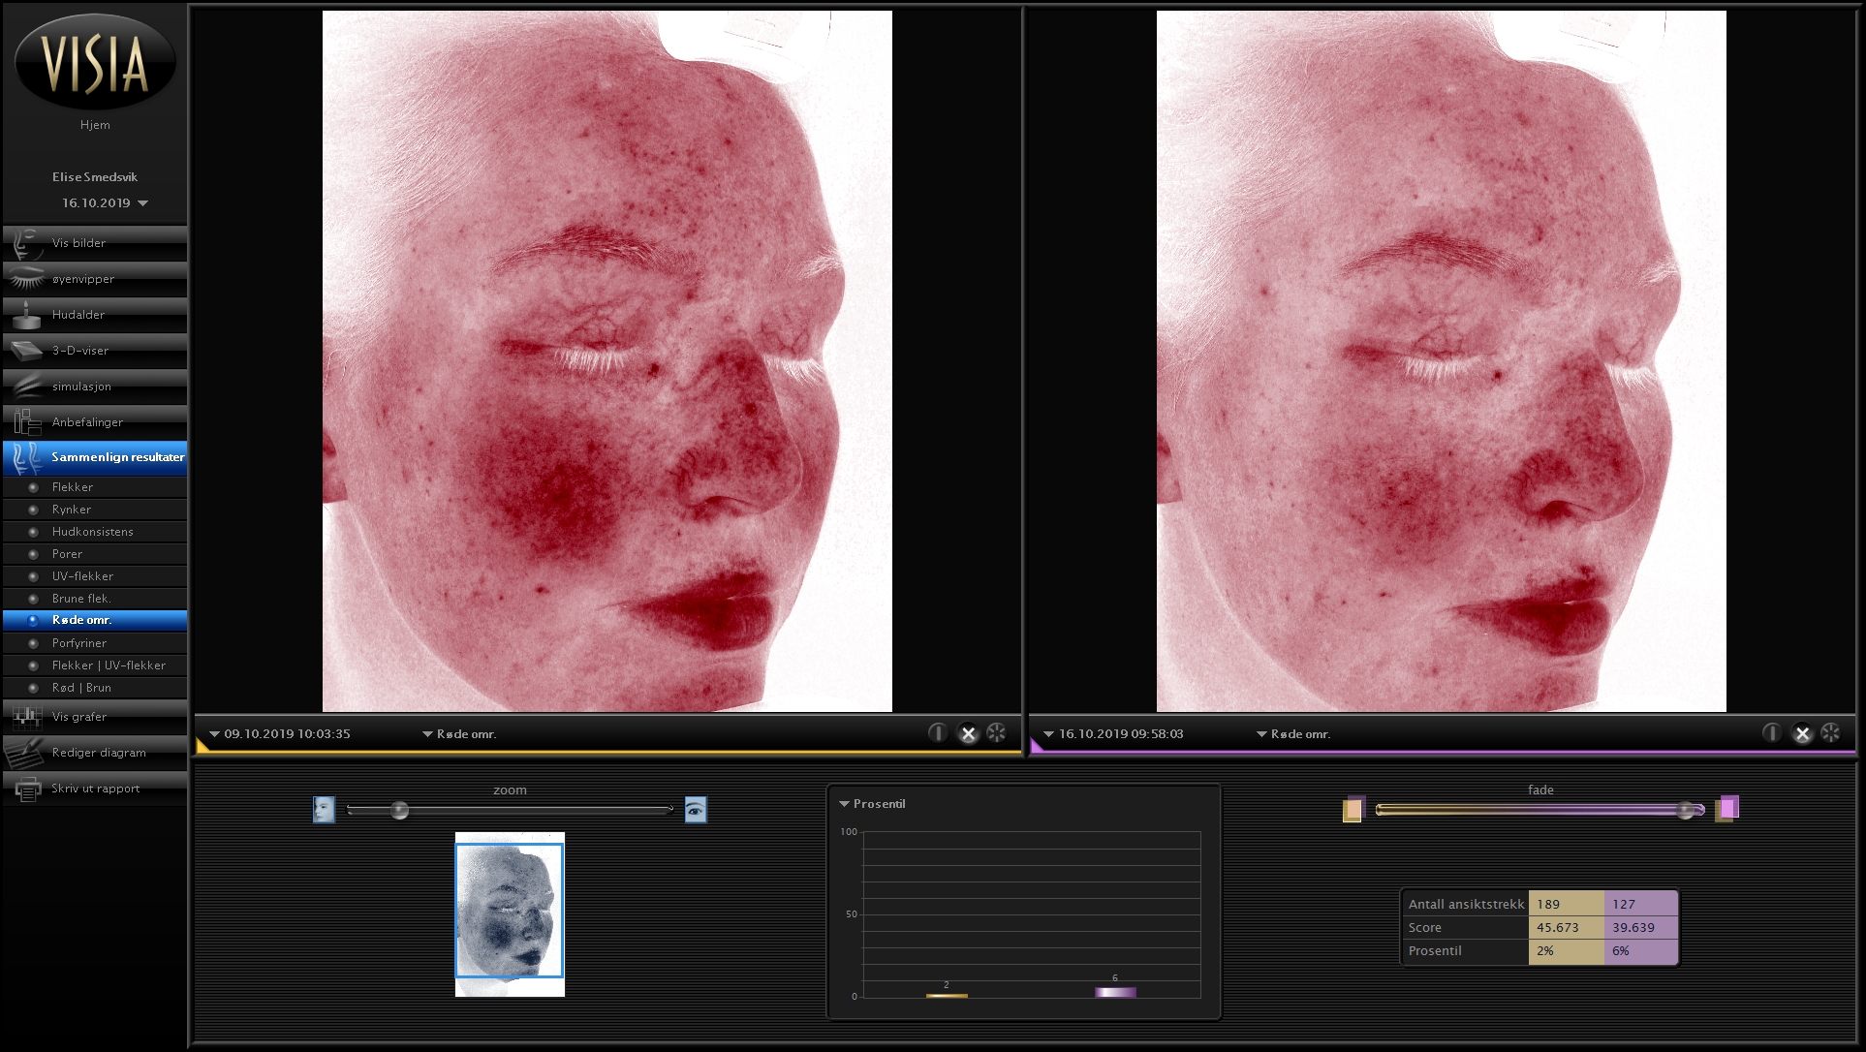This screenshot has height=1052, width=1866.
Task: Open the 16.10.2019 session date dropdown
Action: (105, 203)
